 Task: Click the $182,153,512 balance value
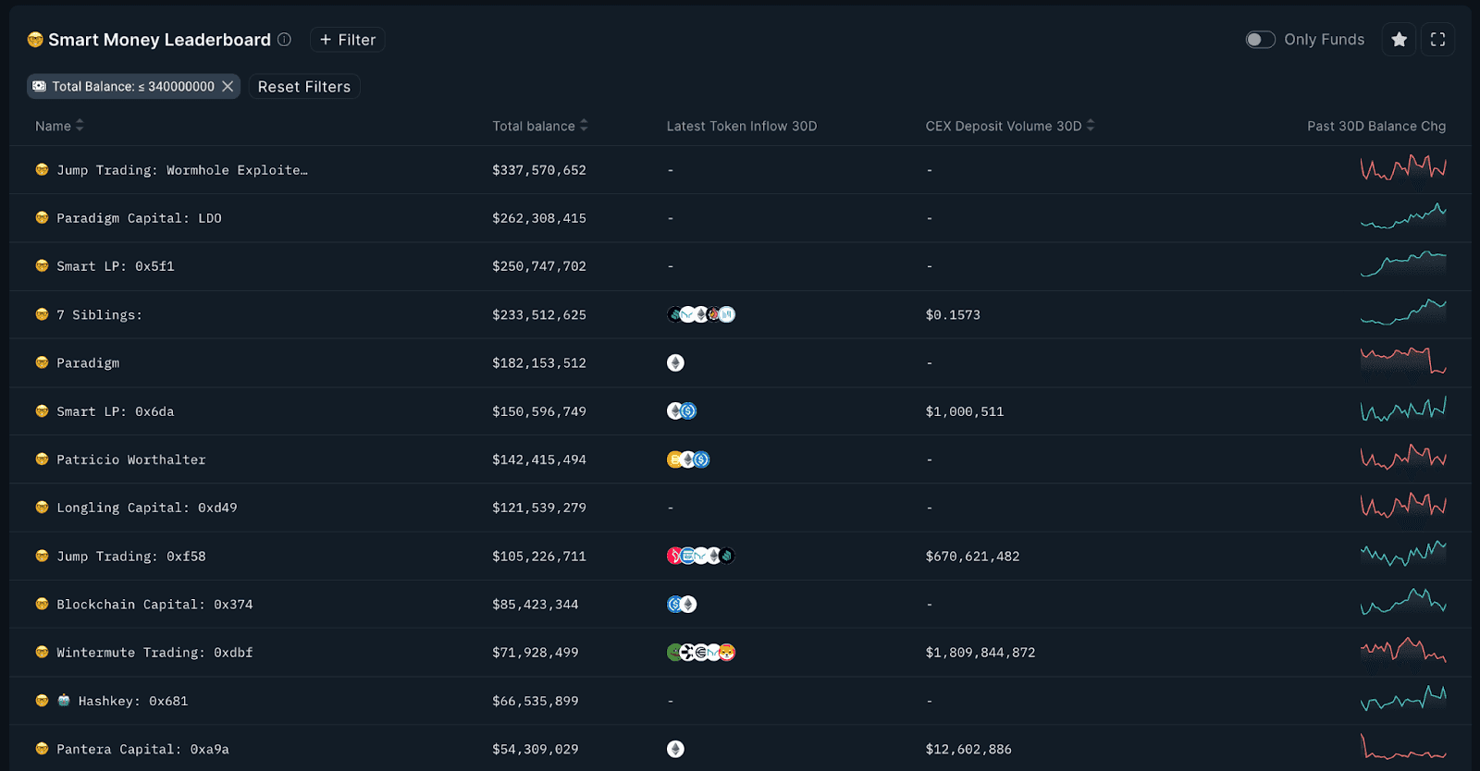pos(539,363)
